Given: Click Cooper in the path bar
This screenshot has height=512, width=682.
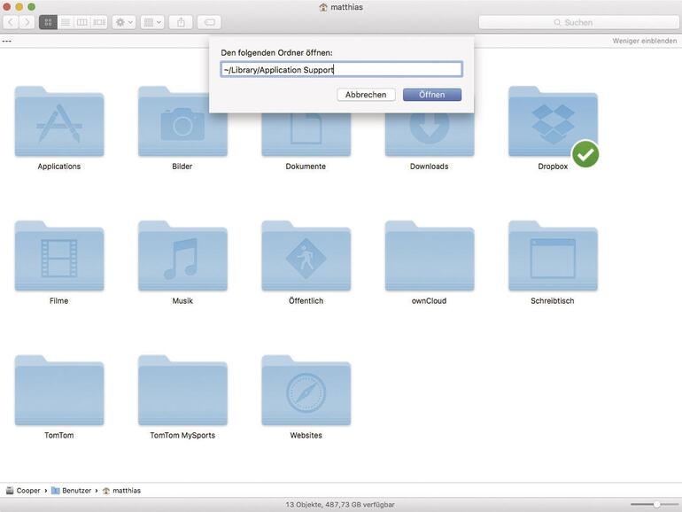Looking at the screenshot, I should click(27, 490).
